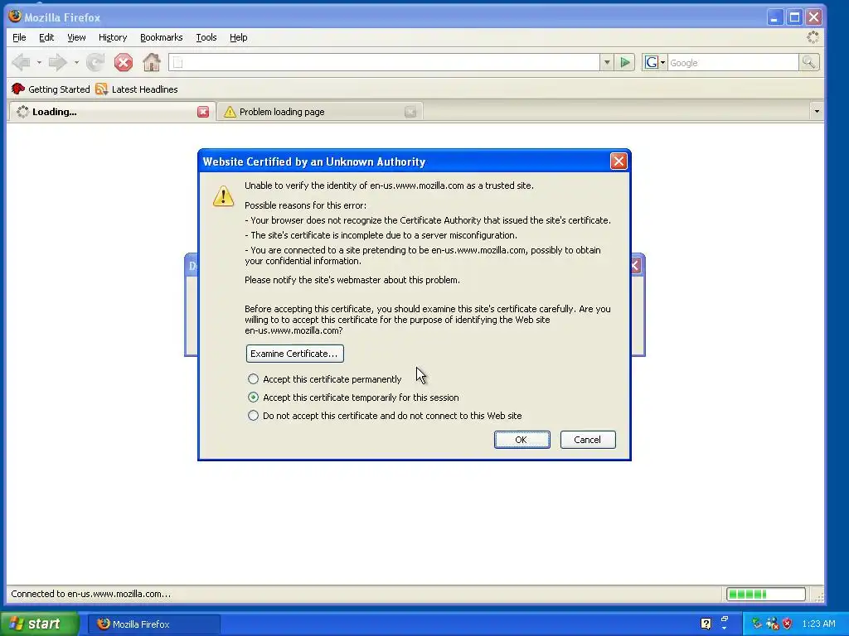Click the green Go arrow button
This screenshot has width=849, height=636.
tap(625, 63)
